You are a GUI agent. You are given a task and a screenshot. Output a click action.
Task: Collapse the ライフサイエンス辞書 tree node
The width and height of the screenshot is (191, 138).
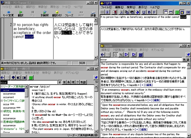click(2, 101)
